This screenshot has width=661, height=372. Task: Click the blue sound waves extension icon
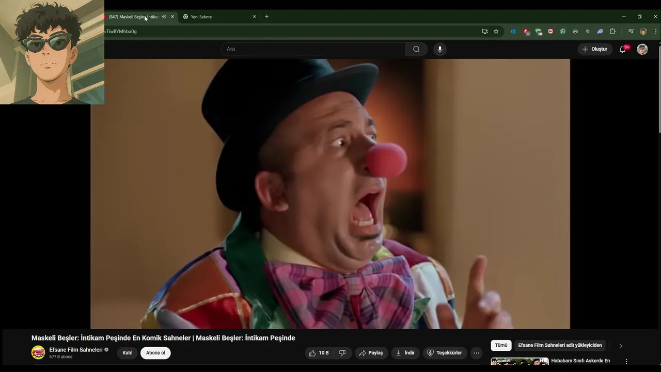tap(513, 32)
